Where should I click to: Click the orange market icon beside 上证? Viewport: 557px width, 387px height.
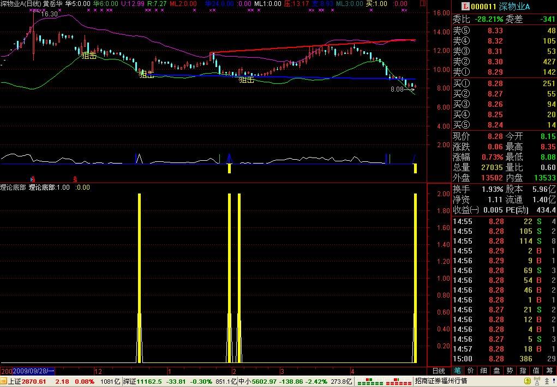[x=4, y=382]
